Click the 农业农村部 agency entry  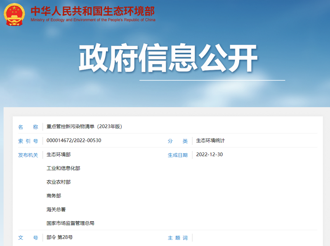(59, 182)
